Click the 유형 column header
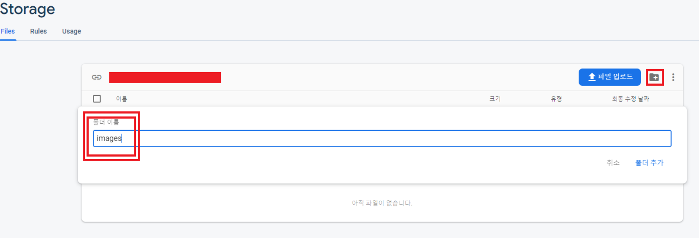 [x=556, y=99]
